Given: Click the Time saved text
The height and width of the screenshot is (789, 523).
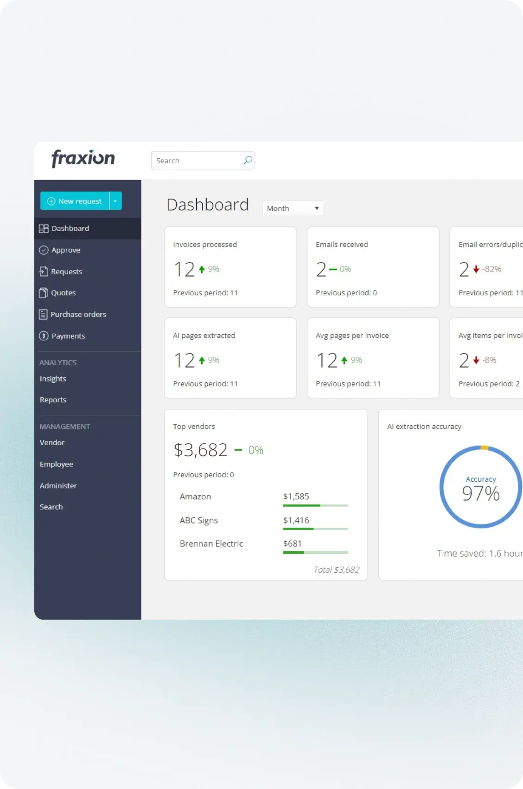Looking at the screenshot, I should 480,553.
